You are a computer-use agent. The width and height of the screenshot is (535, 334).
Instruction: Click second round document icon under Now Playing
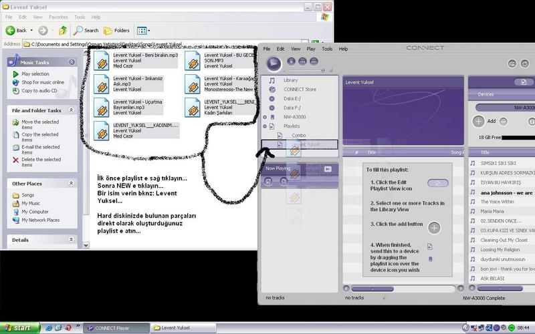pyautogui.click(x=284, y=182)
